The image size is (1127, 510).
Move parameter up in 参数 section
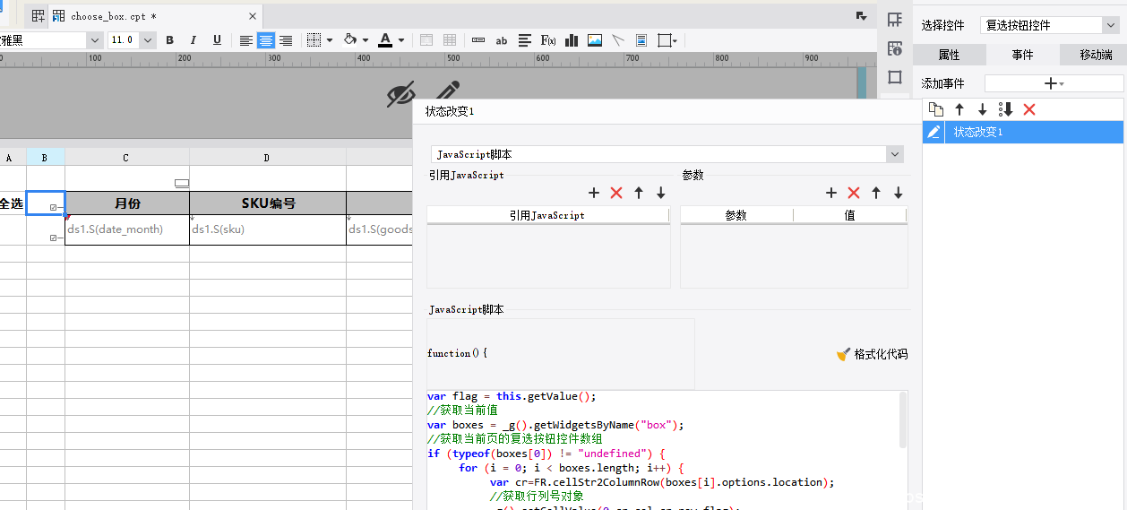coord(876,193)
